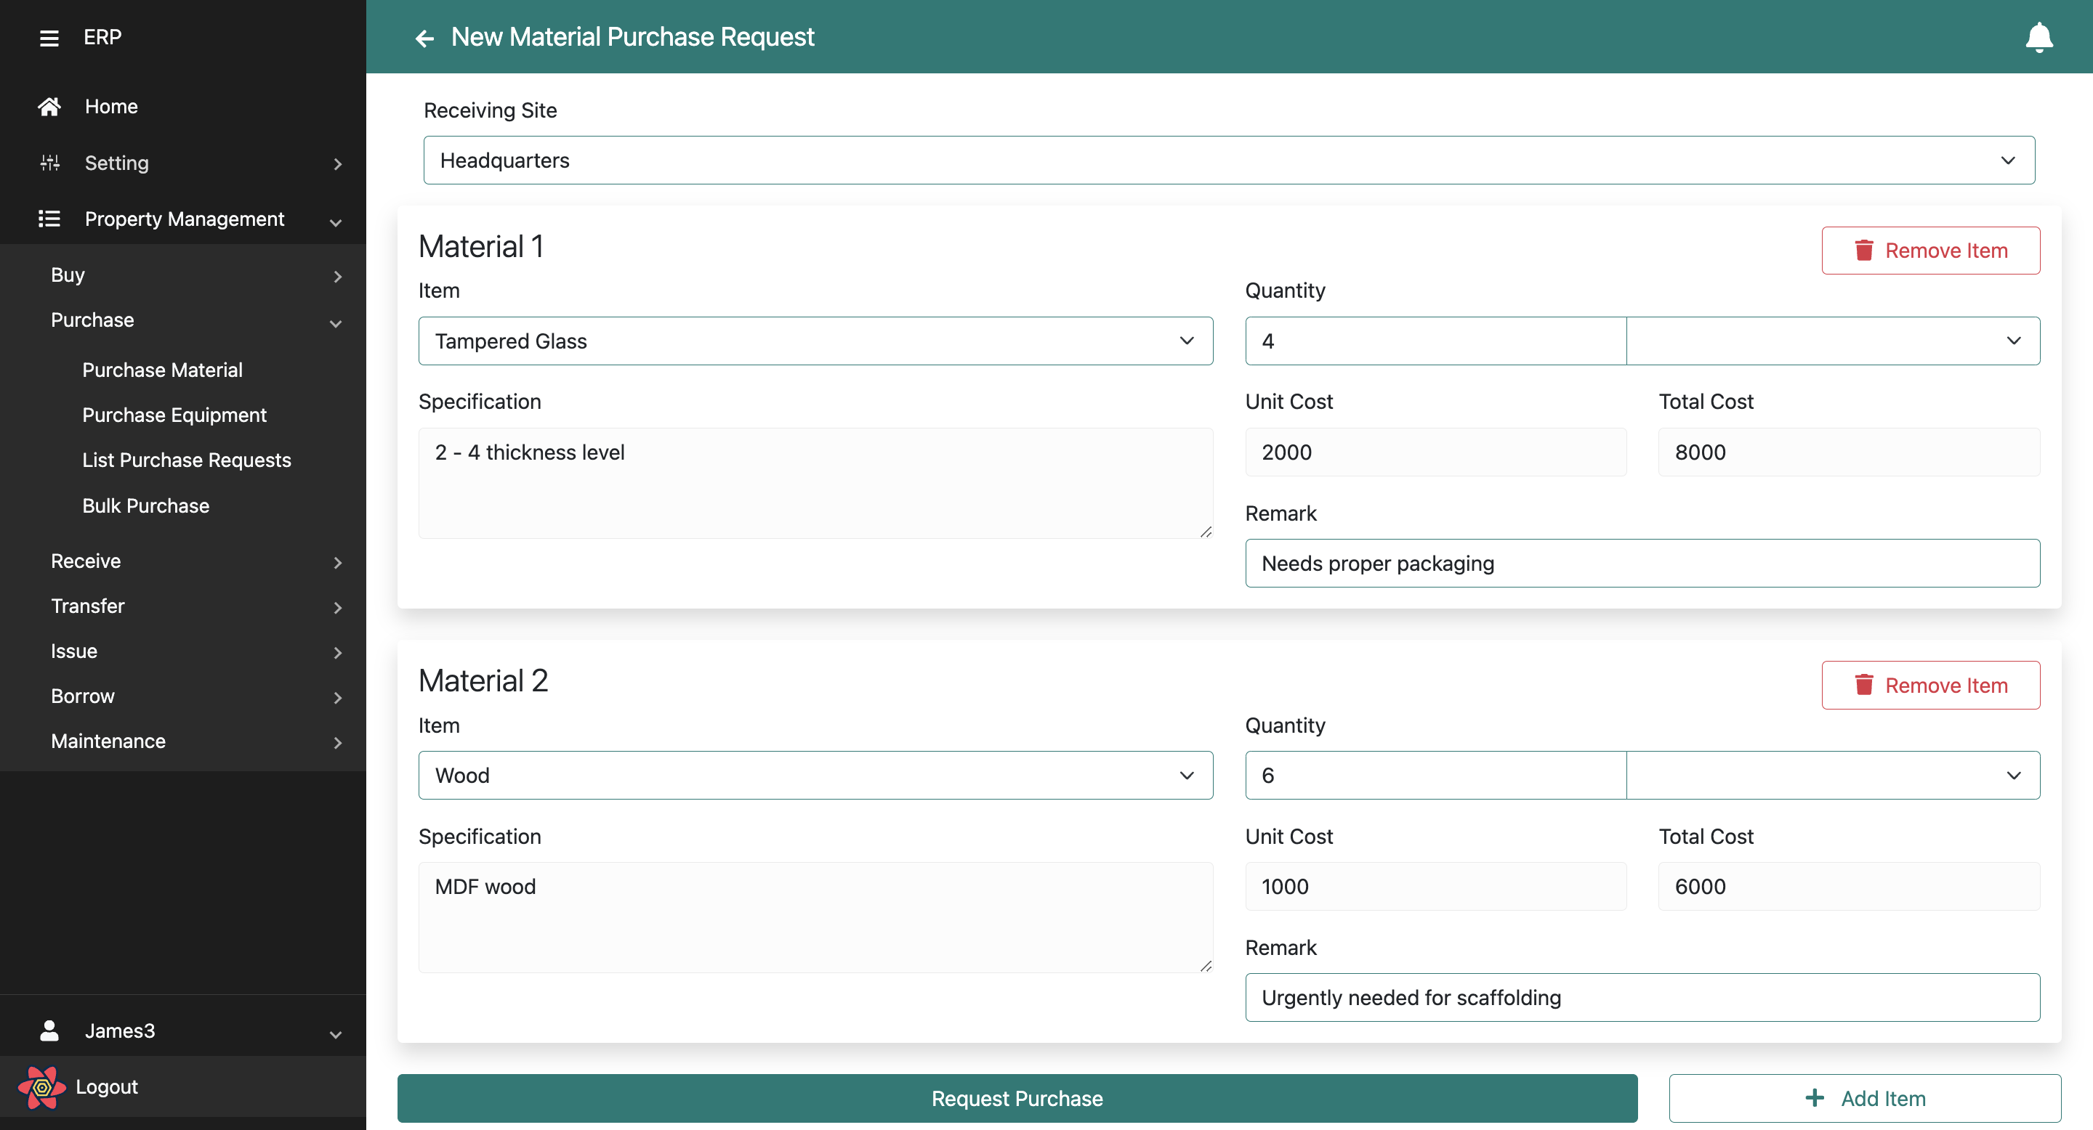Open List Purchase Requests page
This screenshot has width=2093, height=1130.
(186, 460)
